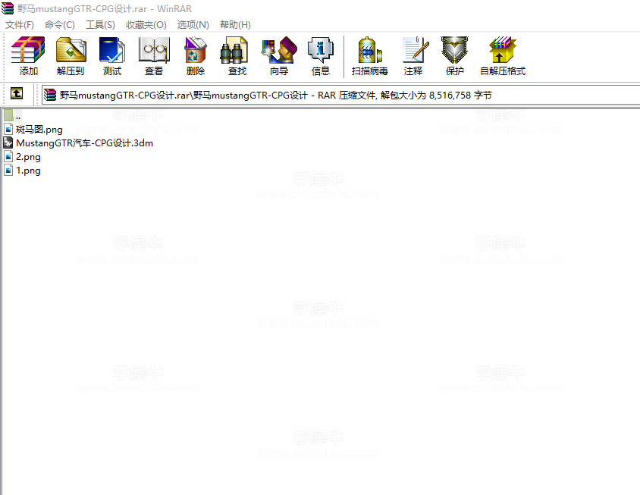Viewport: 640px width, 495px height.
Task: Select the 斑马图.png file icon
Action: [x=8, y=130]
